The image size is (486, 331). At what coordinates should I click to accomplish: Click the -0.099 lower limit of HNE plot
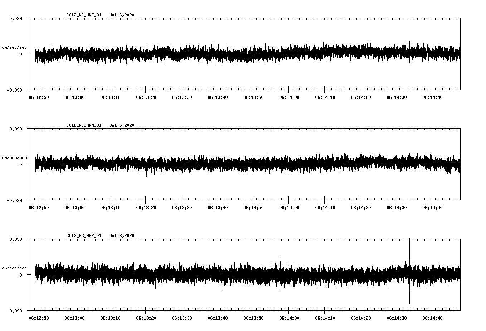[14, 90]
